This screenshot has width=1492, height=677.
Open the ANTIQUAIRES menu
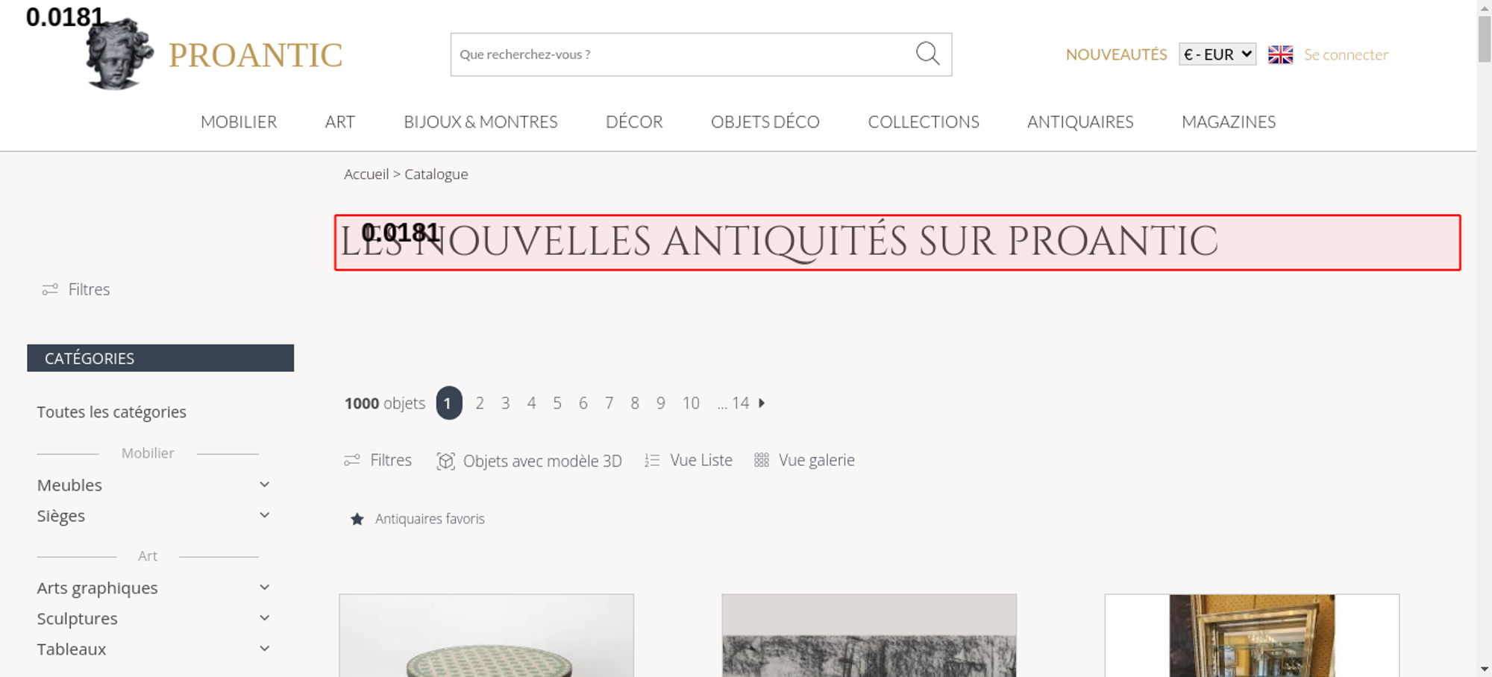[1080, 122]
